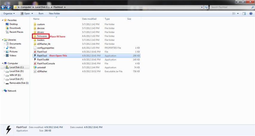The image size is (255, 136).
Task: Collapse the Favorites section
Action: 2,20
